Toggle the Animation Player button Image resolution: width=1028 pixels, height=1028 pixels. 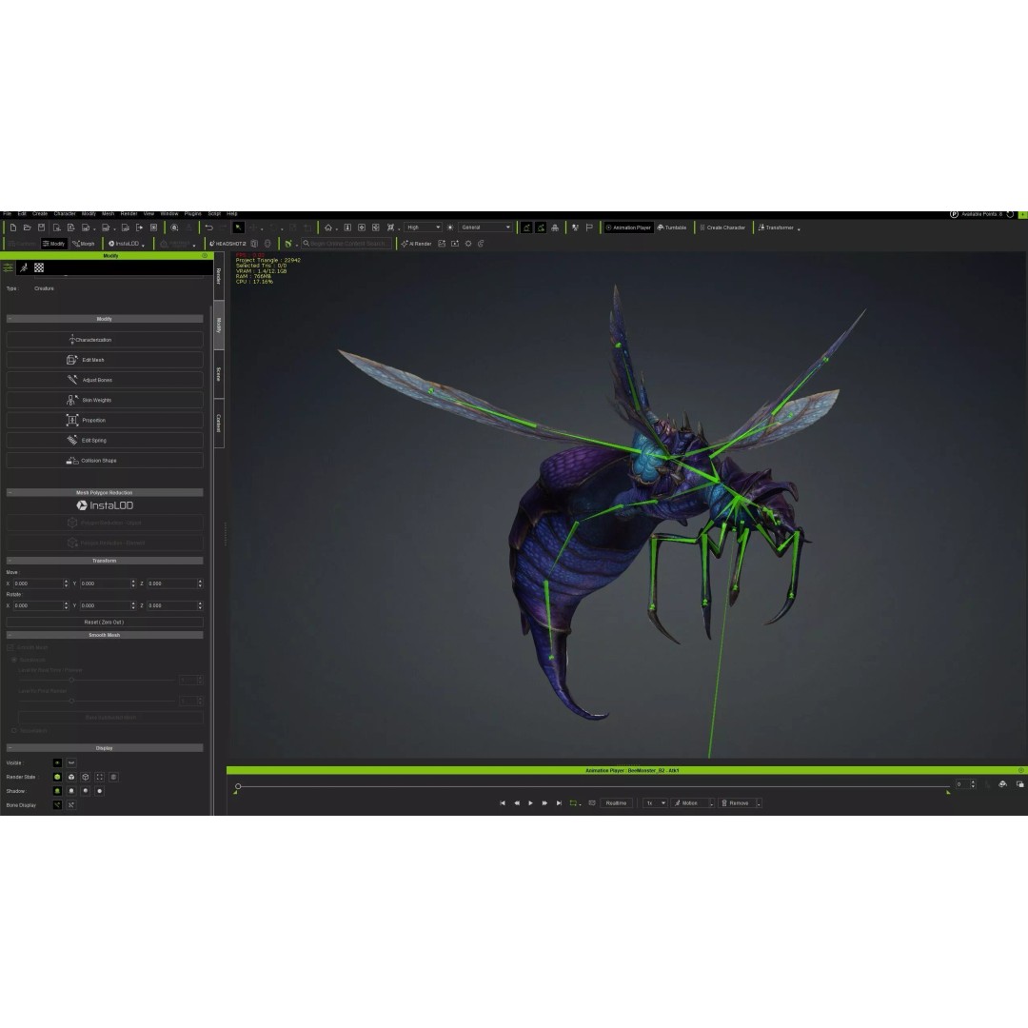[628, 227]
